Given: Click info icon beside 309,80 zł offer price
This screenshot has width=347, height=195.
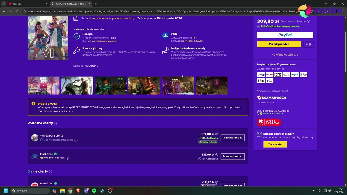Looking at the screenshot, I should tap(216, 134).
